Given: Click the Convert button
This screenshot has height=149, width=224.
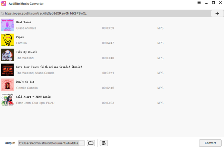Looking at the screenshot, I should pyautogui.click(x=210, y=143).
